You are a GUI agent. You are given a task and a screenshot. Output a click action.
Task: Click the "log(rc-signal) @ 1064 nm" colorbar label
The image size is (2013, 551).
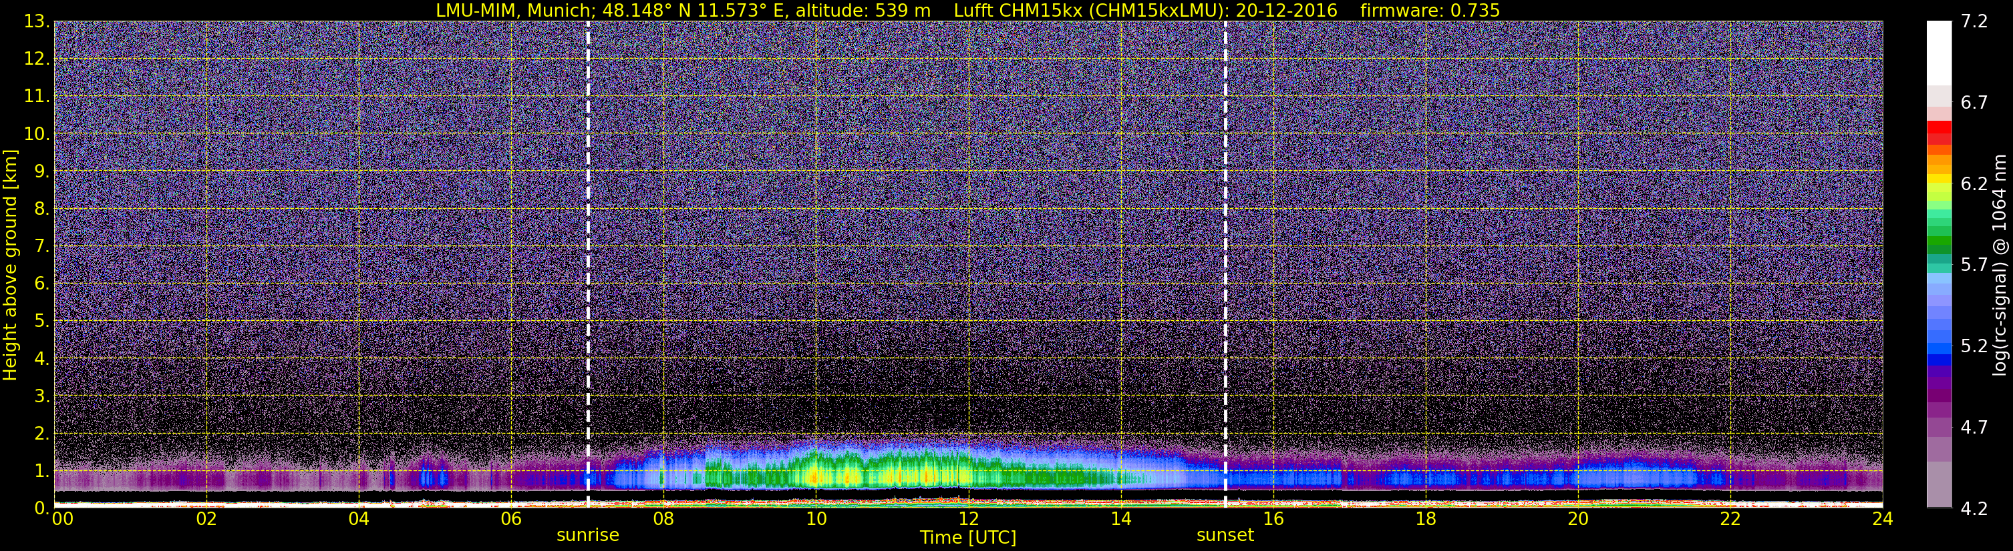point(1999,265)
